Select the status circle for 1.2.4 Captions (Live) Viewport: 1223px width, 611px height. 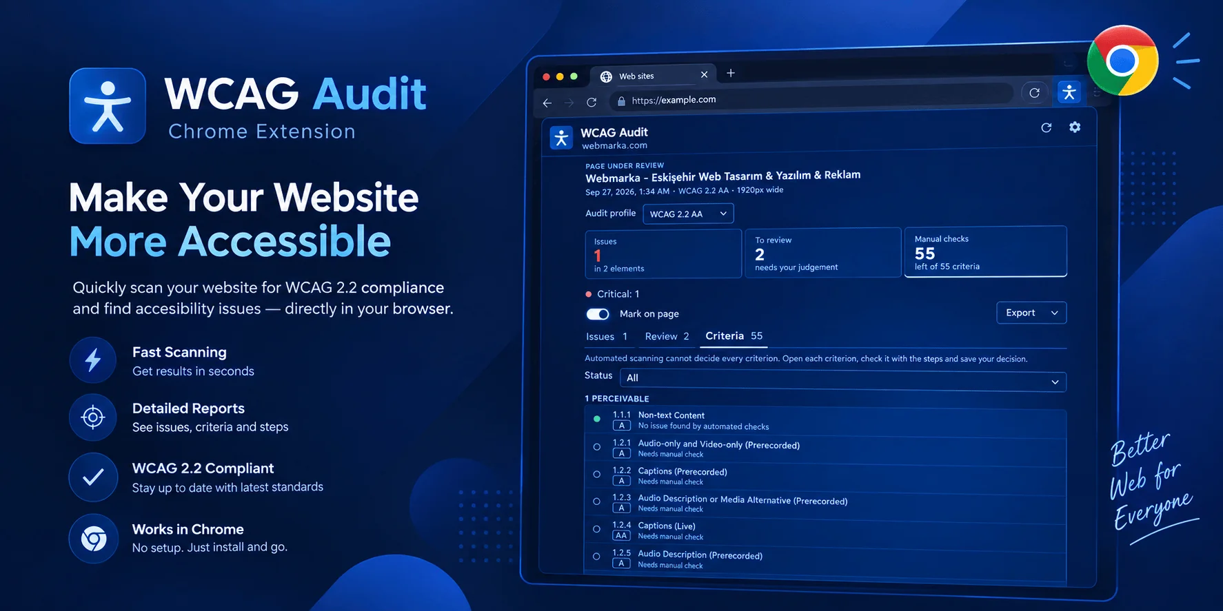[x=597, y=529]
